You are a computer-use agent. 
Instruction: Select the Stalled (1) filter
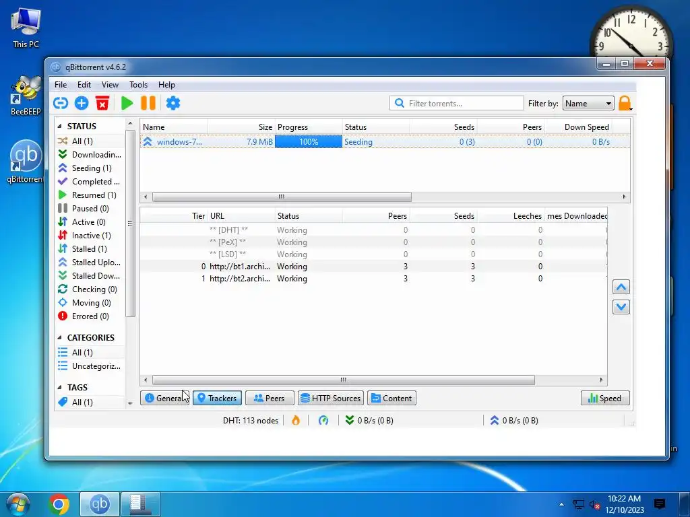90,249
